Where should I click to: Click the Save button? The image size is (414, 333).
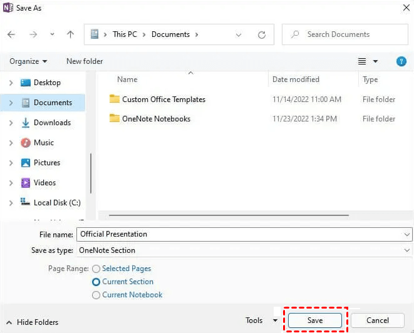(x=315, y=320)
